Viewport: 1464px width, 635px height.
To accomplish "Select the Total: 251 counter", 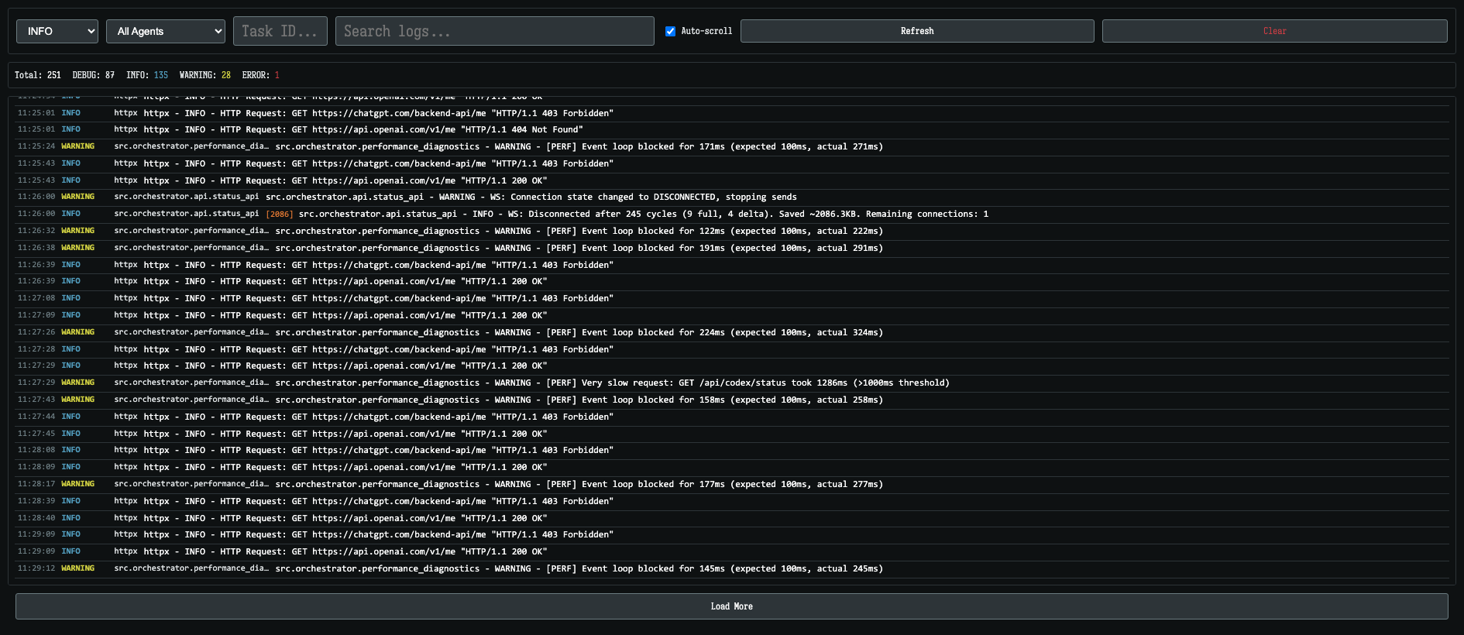I will coord(38,75).
